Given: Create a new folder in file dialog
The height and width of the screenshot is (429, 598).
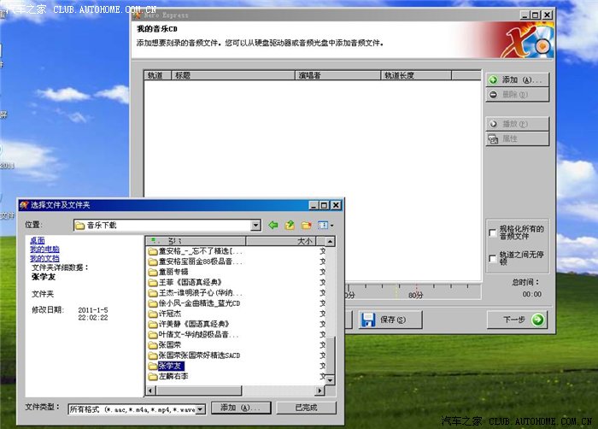Looking at the screenshot, I should (x=307, y=225).
